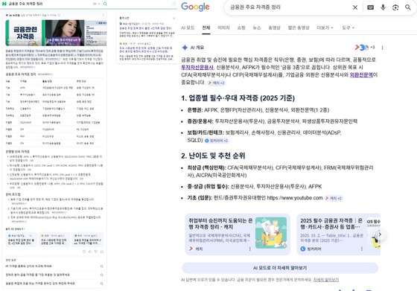
Task: Click the Naver AI briefing info icon
Action: tap(59, 15)
